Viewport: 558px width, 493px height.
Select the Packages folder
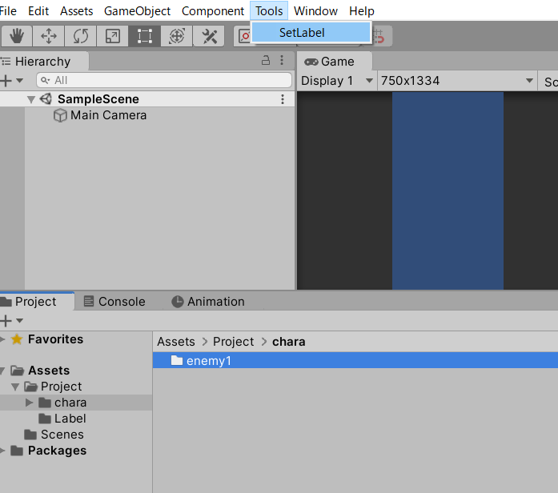pos(57,451)
